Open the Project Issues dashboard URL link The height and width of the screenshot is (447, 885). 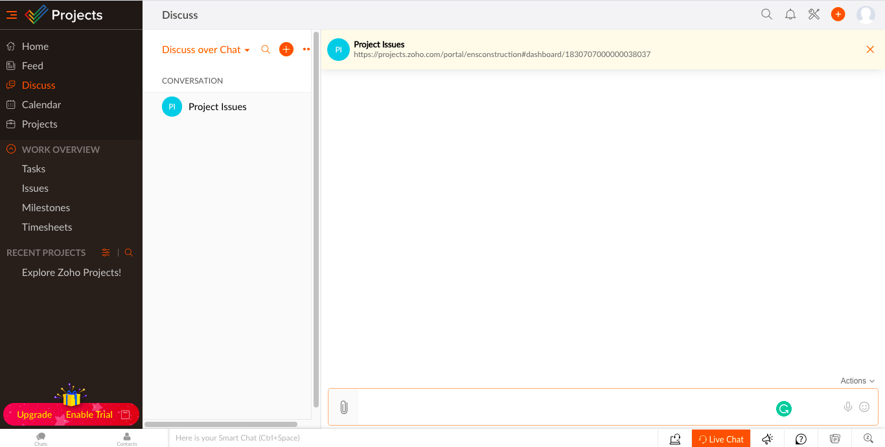tap(502, 54)
